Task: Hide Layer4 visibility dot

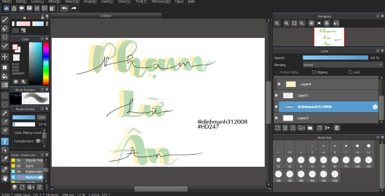Action: (279, 84)
